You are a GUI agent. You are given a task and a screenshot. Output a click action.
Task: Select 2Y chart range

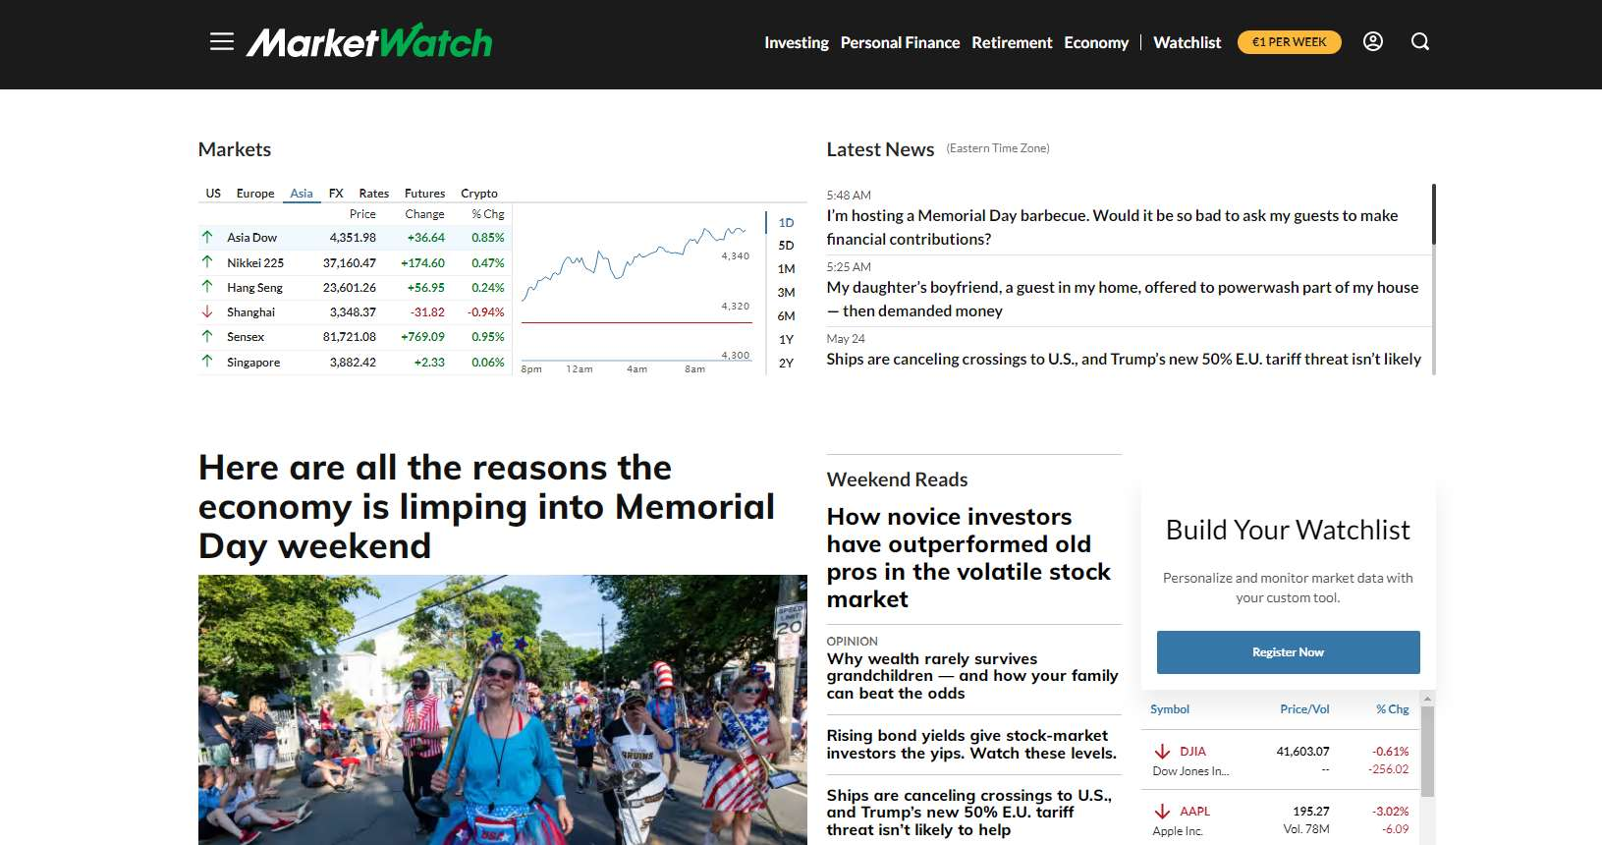coord(786,364)
